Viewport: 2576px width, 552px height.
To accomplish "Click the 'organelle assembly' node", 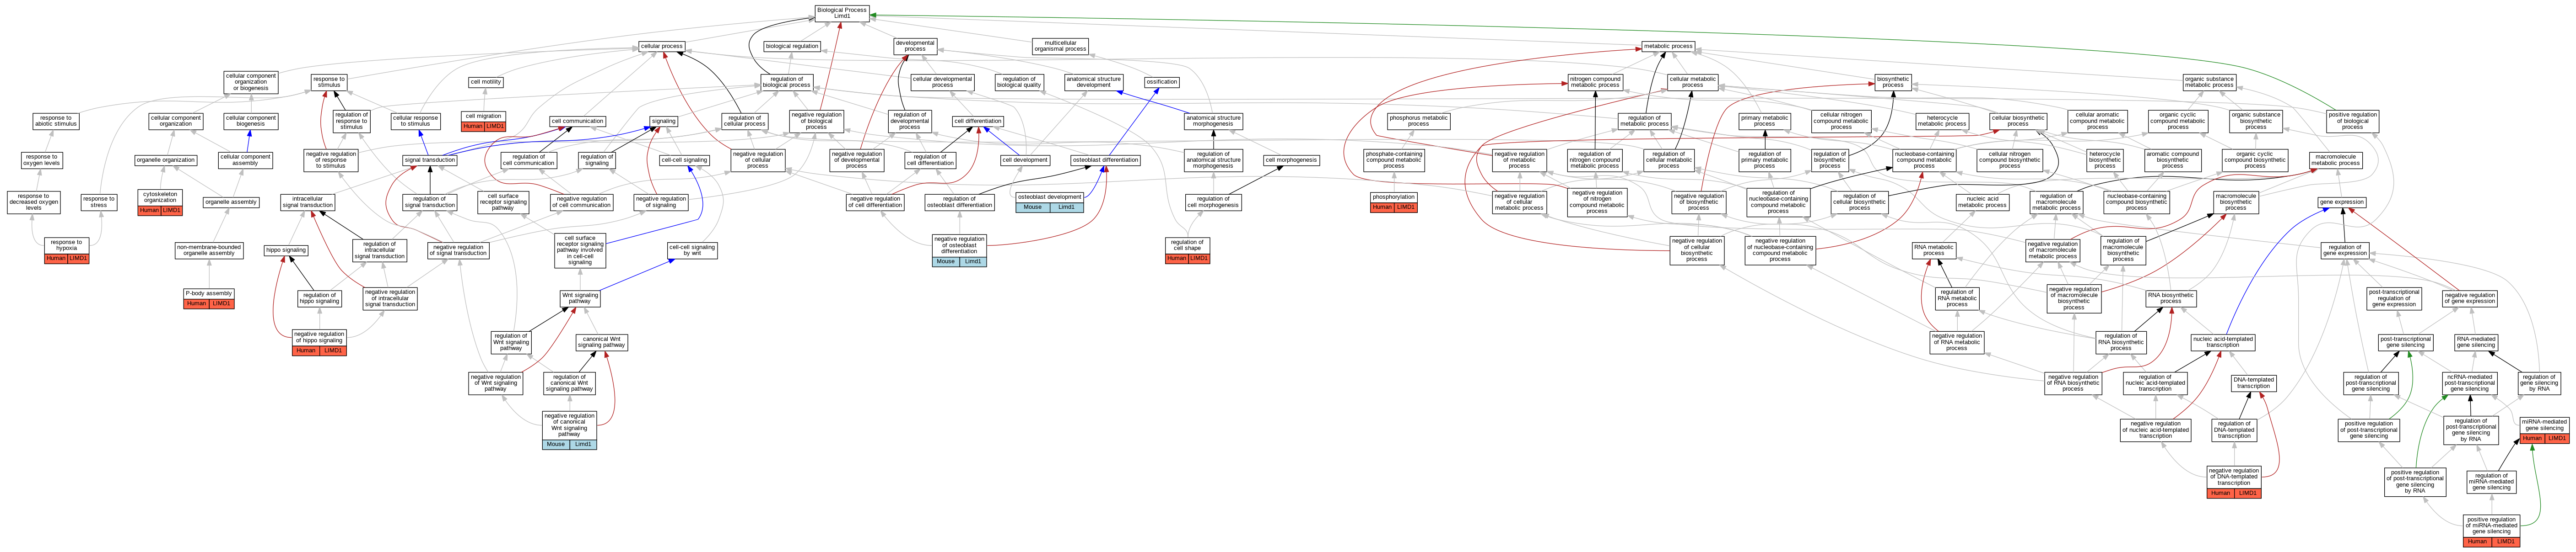I will (231, 202).
